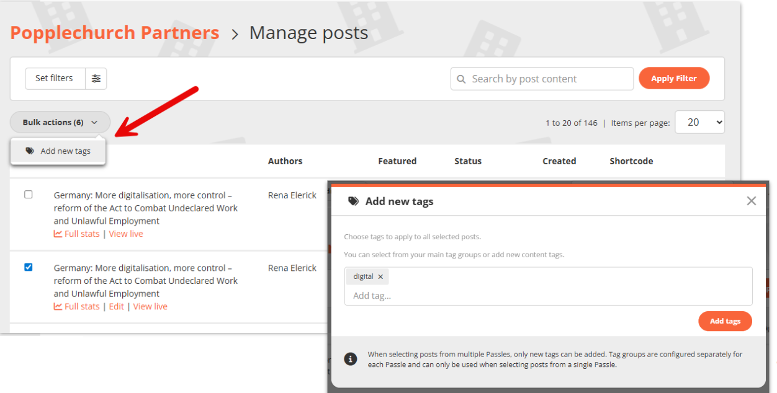Click Edit link on second post
Image resolution: width=777 pixels, height=393 pixels.
pos(117,307)
